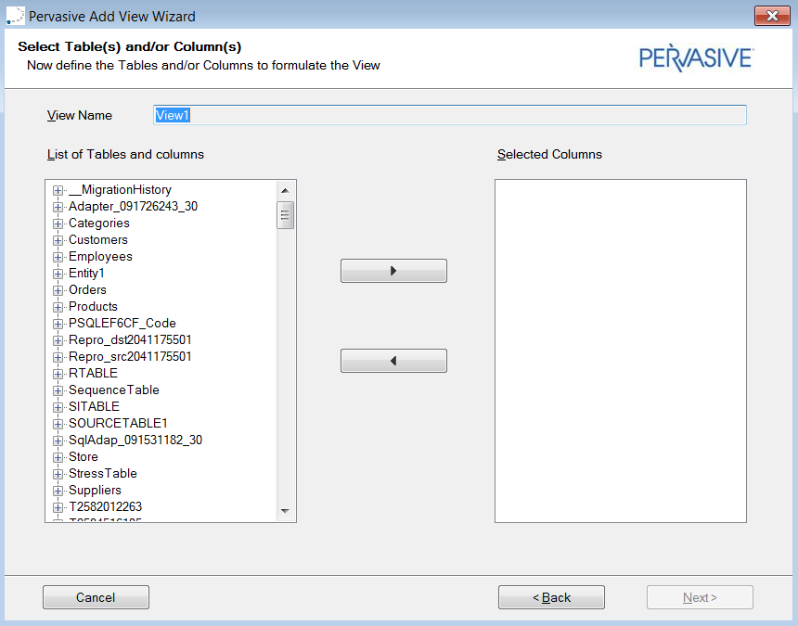Click the right arrow add-column button

pyautogui.click(x=393, y=271)
